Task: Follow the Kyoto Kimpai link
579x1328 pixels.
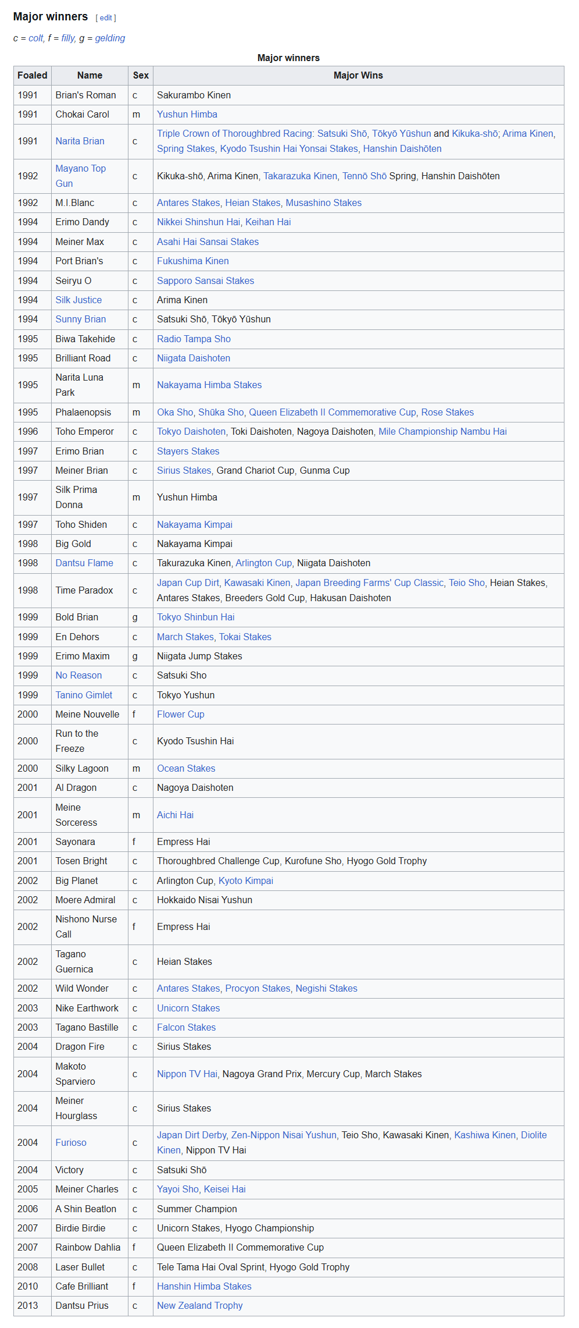Action: click(246, 881)
